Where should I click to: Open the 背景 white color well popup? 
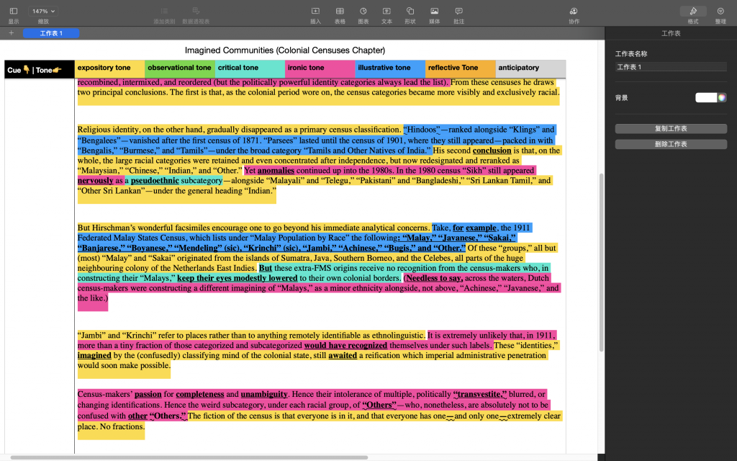click(705, 97)
